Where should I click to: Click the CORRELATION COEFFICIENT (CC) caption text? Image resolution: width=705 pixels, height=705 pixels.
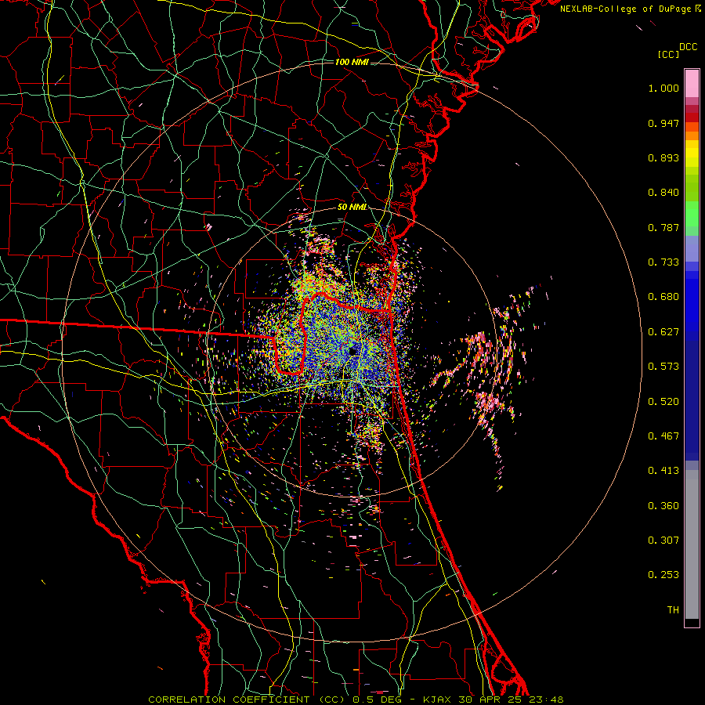(x=247, y=700)
